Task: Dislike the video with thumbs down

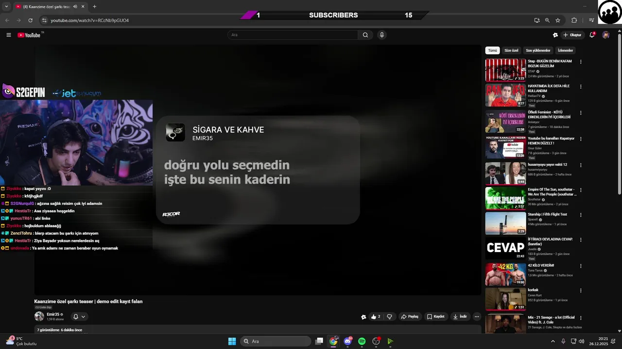Action: pos(389,317)
